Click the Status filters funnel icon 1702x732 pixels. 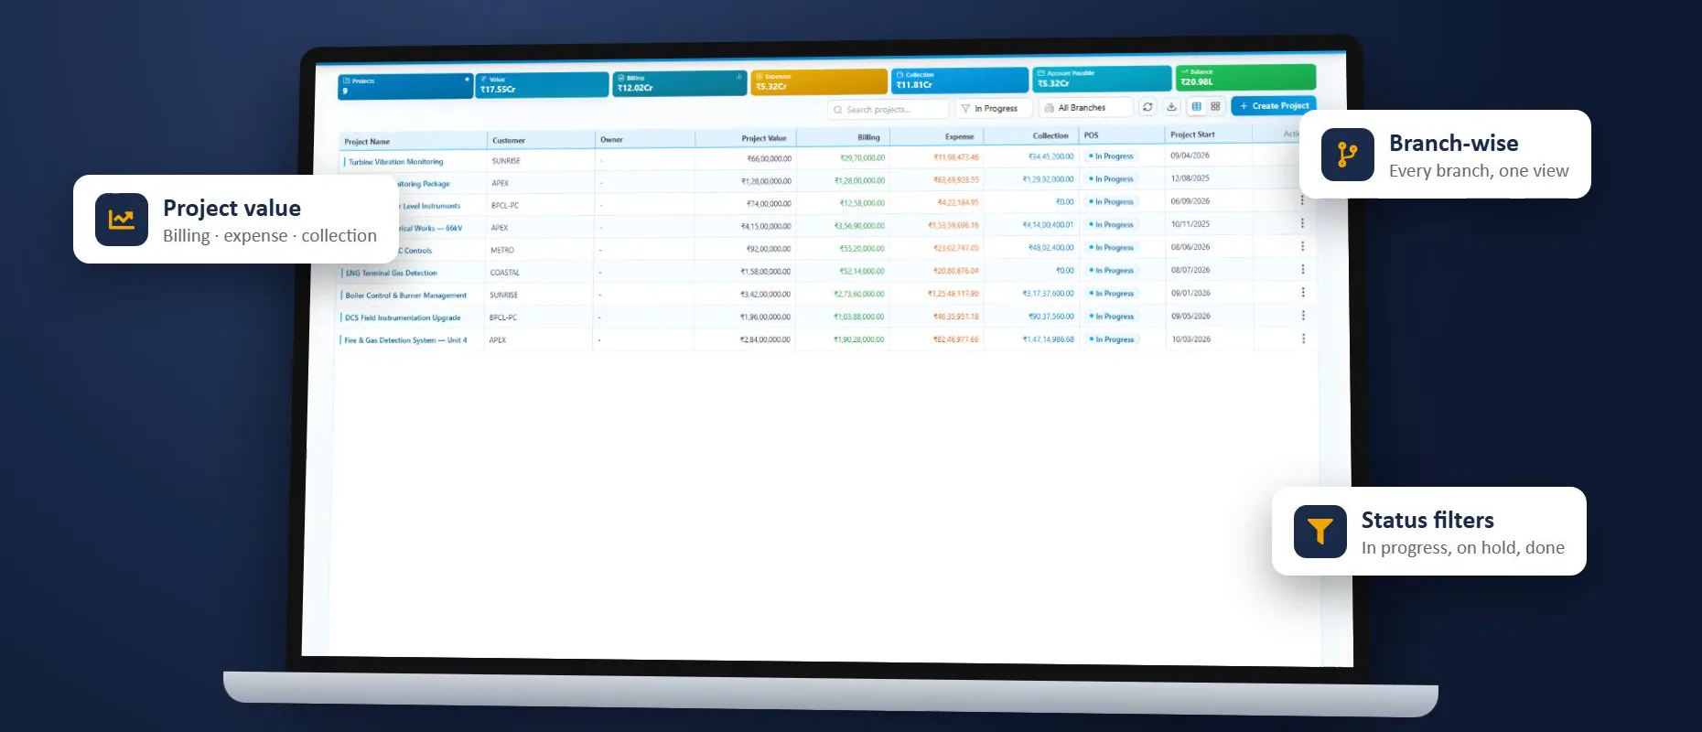tap(1320, 532)
